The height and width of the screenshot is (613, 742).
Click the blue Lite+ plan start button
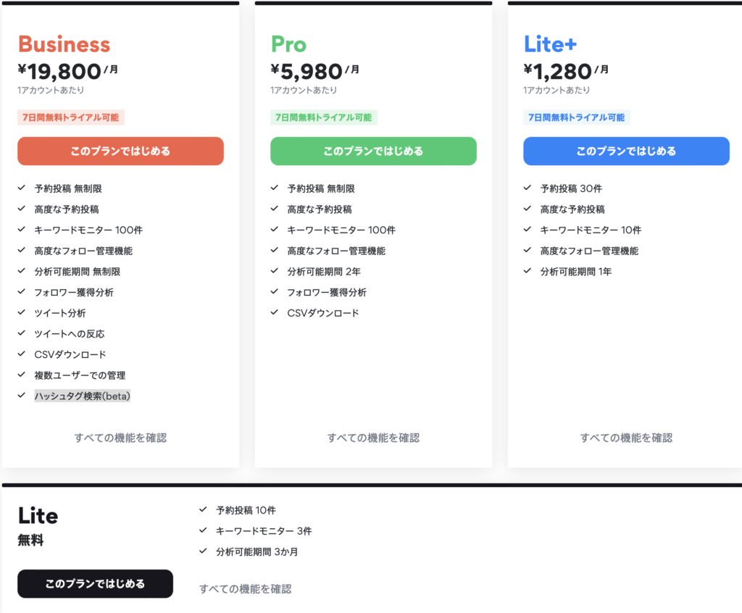tap(626, 151)
